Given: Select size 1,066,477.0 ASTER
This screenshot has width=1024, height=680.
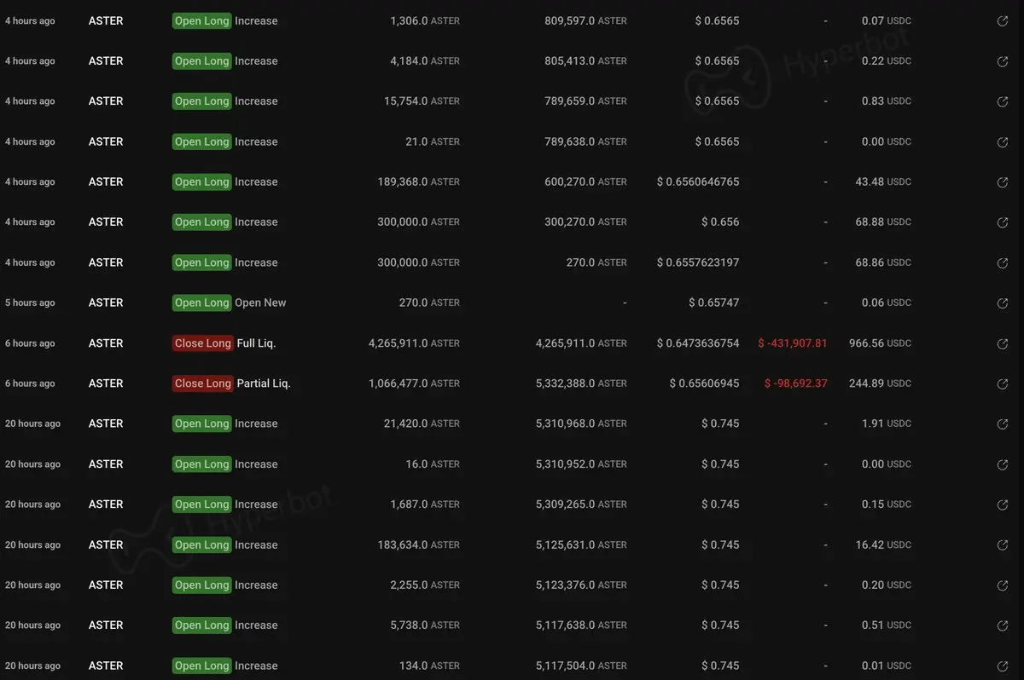Looking at the screenshot, I should tap(414, 383).
